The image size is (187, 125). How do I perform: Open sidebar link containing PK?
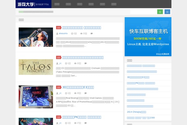pos(141,83)
